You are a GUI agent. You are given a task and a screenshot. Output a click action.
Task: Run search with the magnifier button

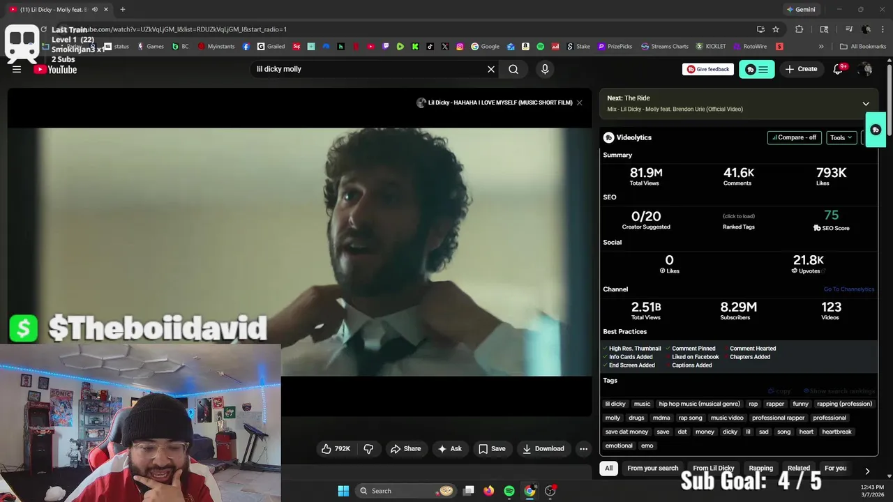pyautogui.click(x=513, y=69)
